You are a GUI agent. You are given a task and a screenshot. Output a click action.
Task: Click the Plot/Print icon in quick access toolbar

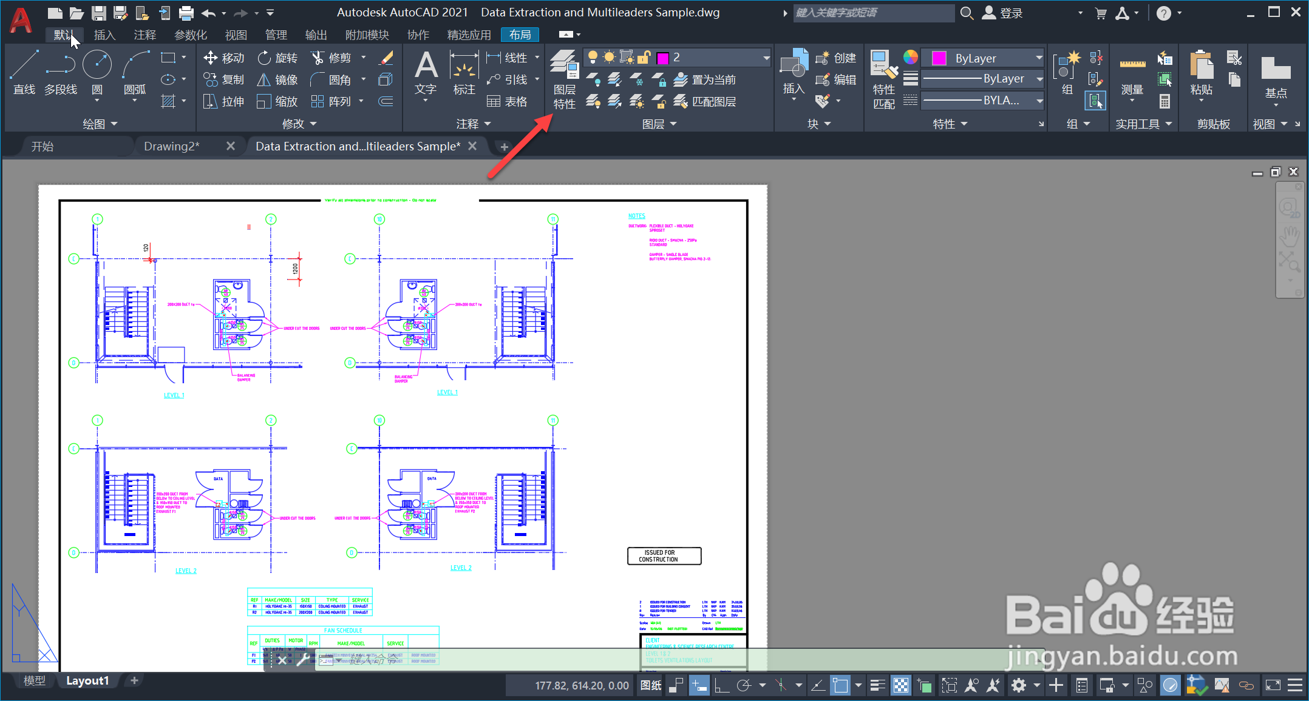pyautogui.click(x=186, y=13)
